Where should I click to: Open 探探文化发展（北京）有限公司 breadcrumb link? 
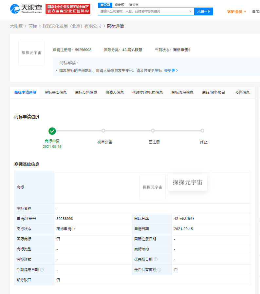(x=72, y=26)
